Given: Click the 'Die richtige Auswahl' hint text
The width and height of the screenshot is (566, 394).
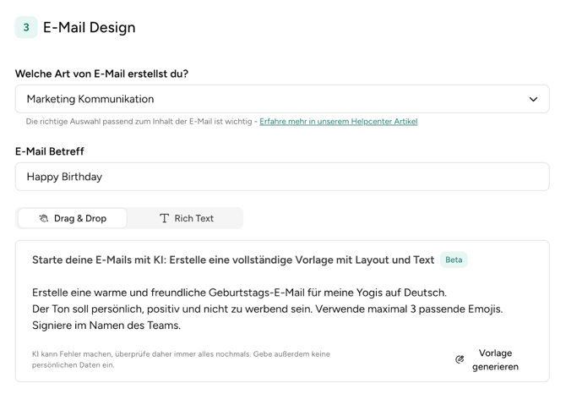Looking at the screenshot, I should point(139,122).
